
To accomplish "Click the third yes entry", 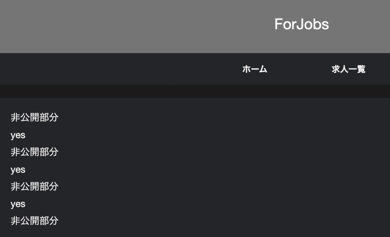I will 18,204.
